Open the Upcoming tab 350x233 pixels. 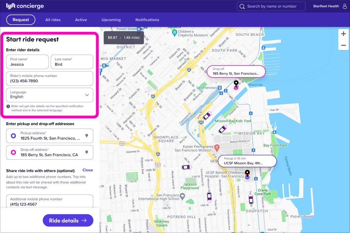[x=111, y=20]
